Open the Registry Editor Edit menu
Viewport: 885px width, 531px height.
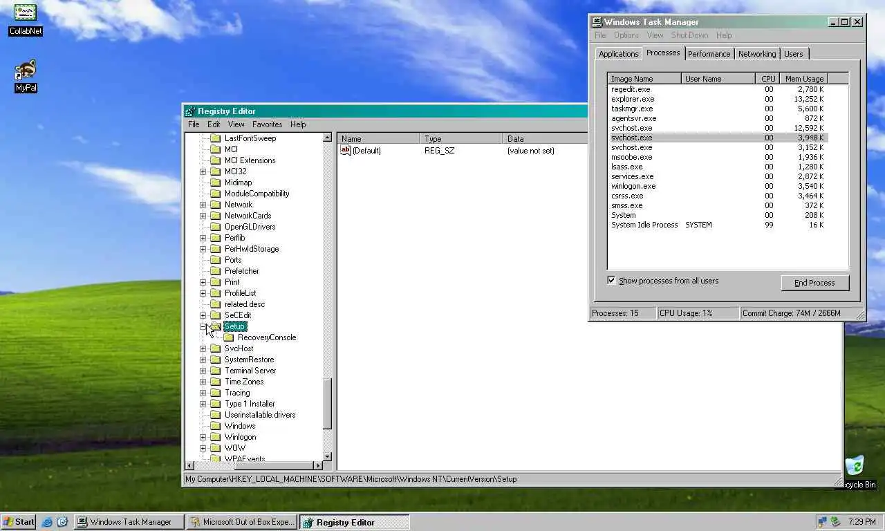[x=214, y=124]
